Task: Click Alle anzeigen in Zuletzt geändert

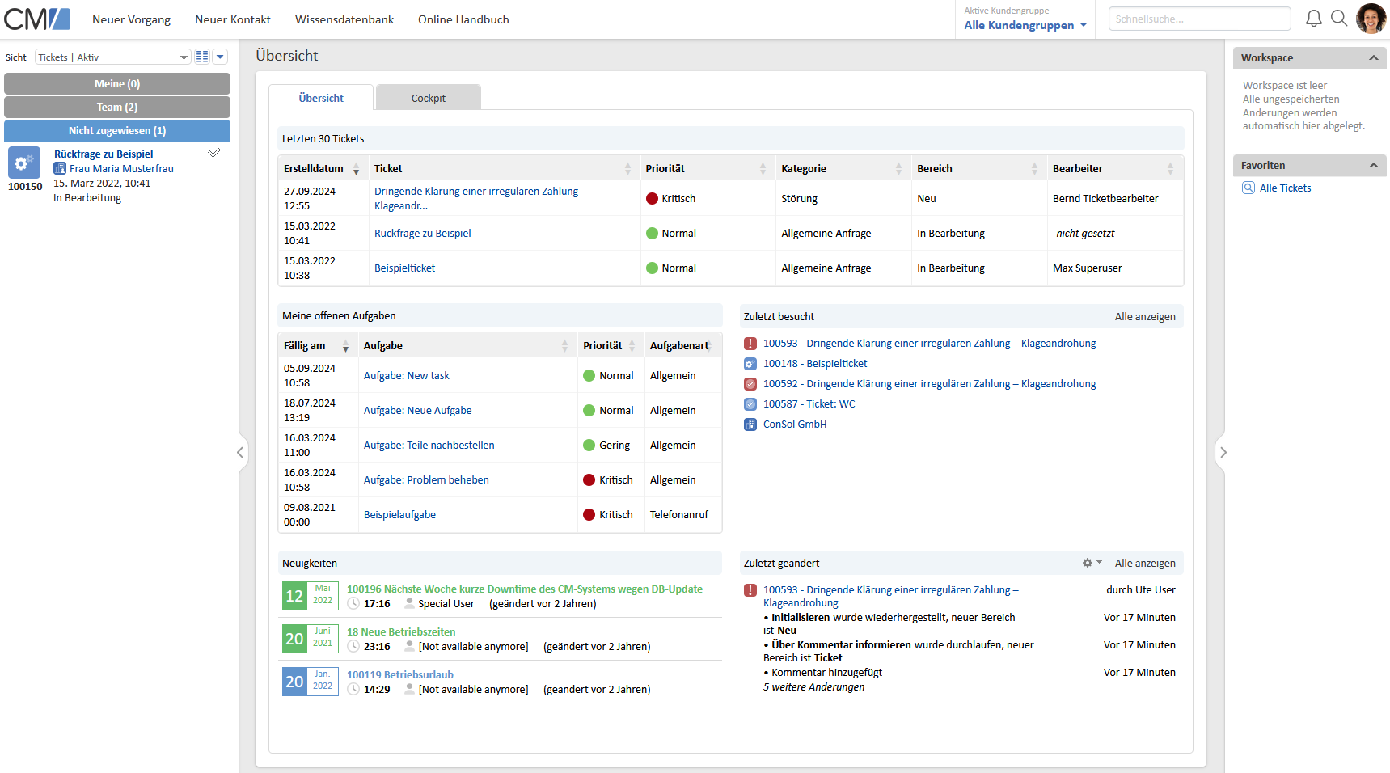Action: click(1145, 563)
